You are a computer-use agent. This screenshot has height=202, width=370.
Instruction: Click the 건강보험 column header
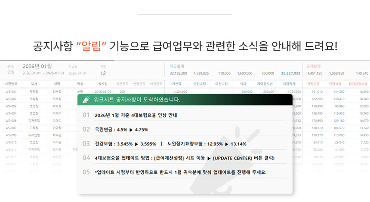336,84
